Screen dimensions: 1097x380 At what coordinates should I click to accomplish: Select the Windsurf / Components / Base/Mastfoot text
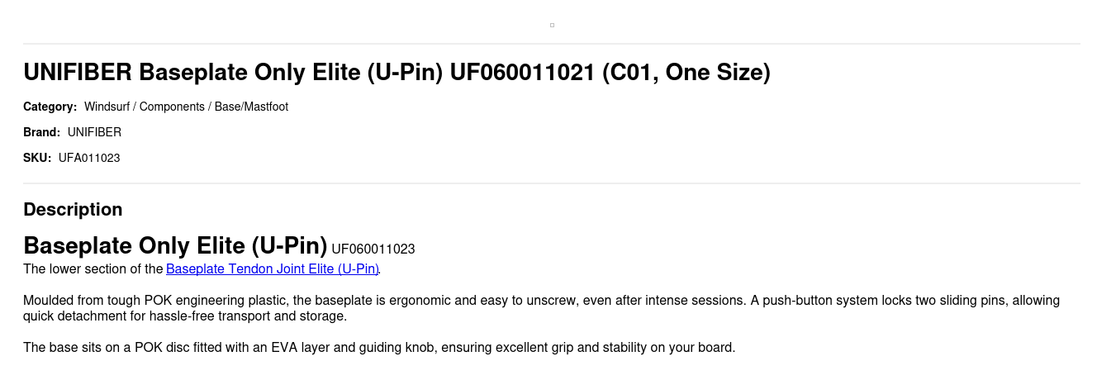(186, 107)
